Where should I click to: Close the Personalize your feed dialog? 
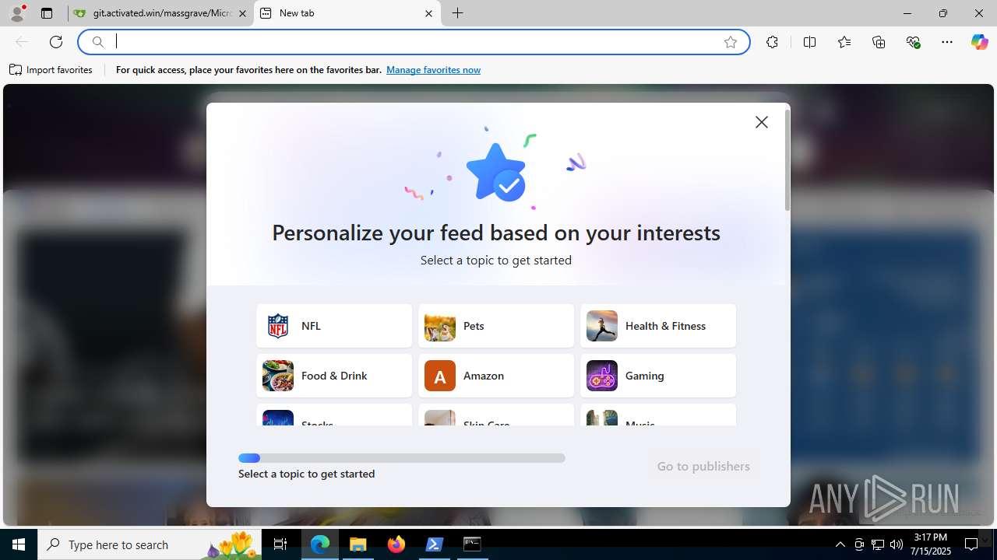[762, 122]
